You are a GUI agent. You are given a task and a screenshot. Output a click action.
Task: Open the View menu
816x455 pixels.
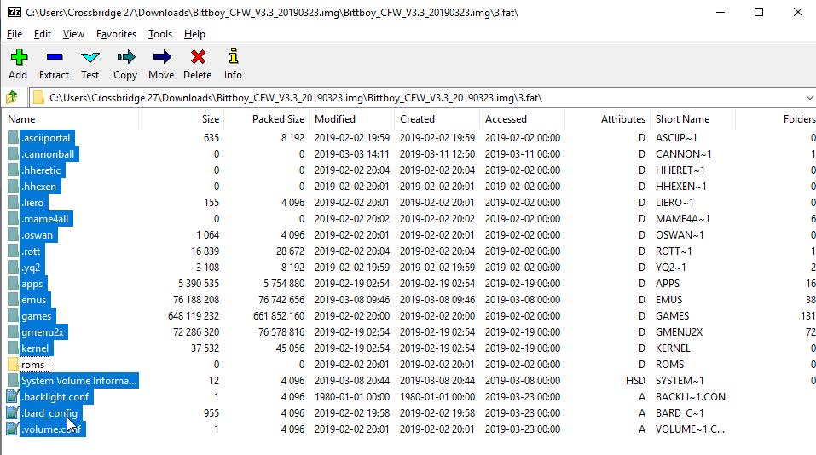[73, 34]
